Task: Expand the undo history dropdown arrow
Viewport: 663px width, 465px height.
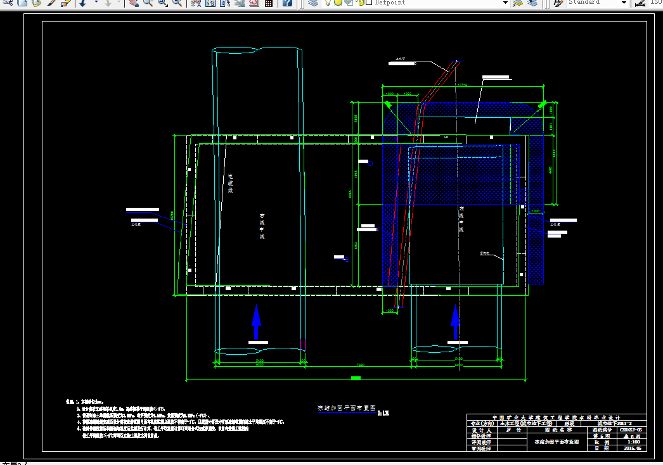Action: pyautogui.click(x=96, y=2)
